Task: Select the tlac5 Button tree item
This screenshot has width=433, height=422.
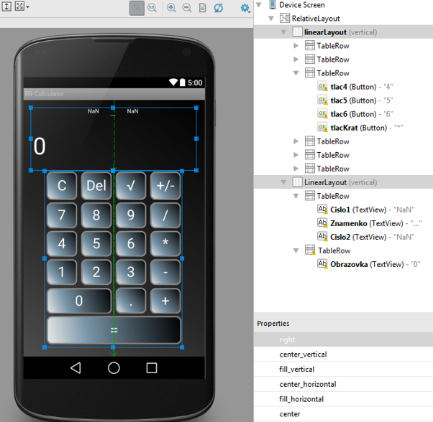Action: pyautogui.click(x=362, y=100)
